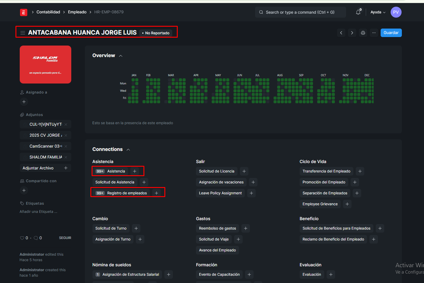
Task: Click the Guardar button
Action: [391, 33]
